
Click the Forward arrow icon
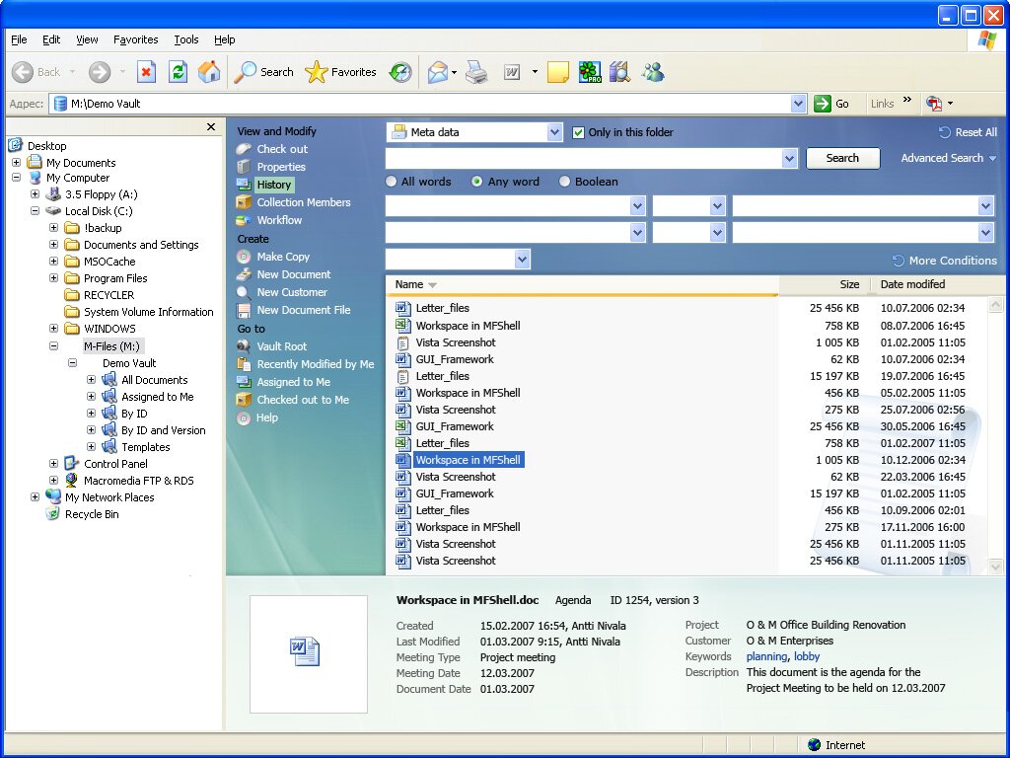(100, 72)
